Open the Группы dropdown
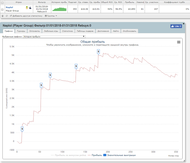 click(x=51, y=16)
